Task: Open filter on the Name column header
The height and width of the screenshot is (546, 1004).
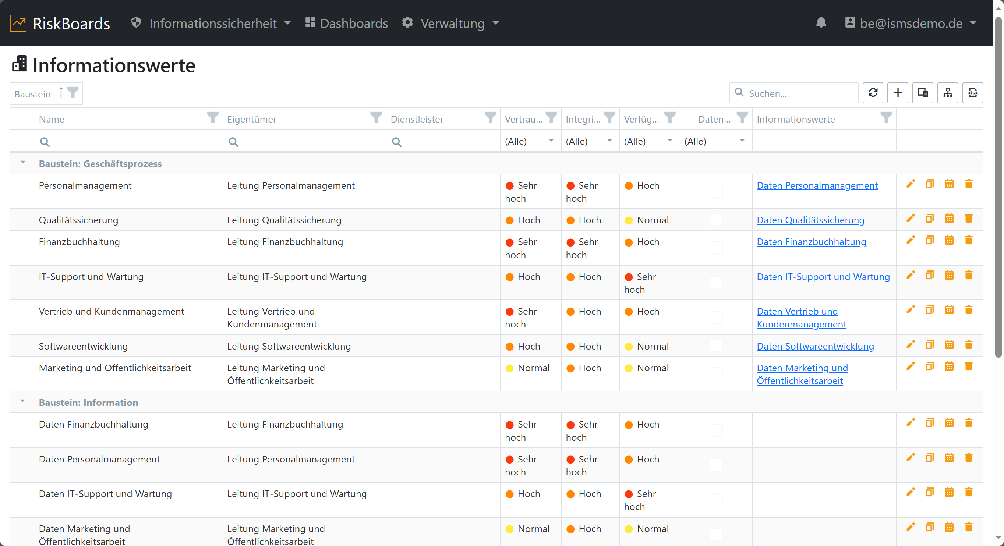Action: coord(212,118)
